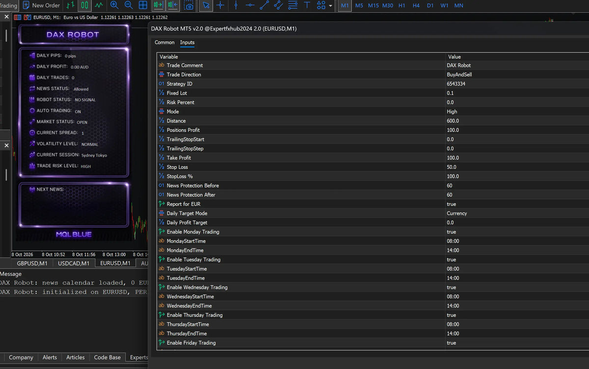Screen dimensions: 589x369
Task: Open the Code Base tab
Action: pyautogui.click(x=107, y=358)
